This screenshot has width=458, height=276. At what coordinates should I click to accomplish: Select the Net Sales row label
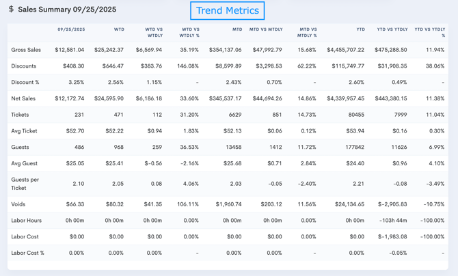(23, 98)
